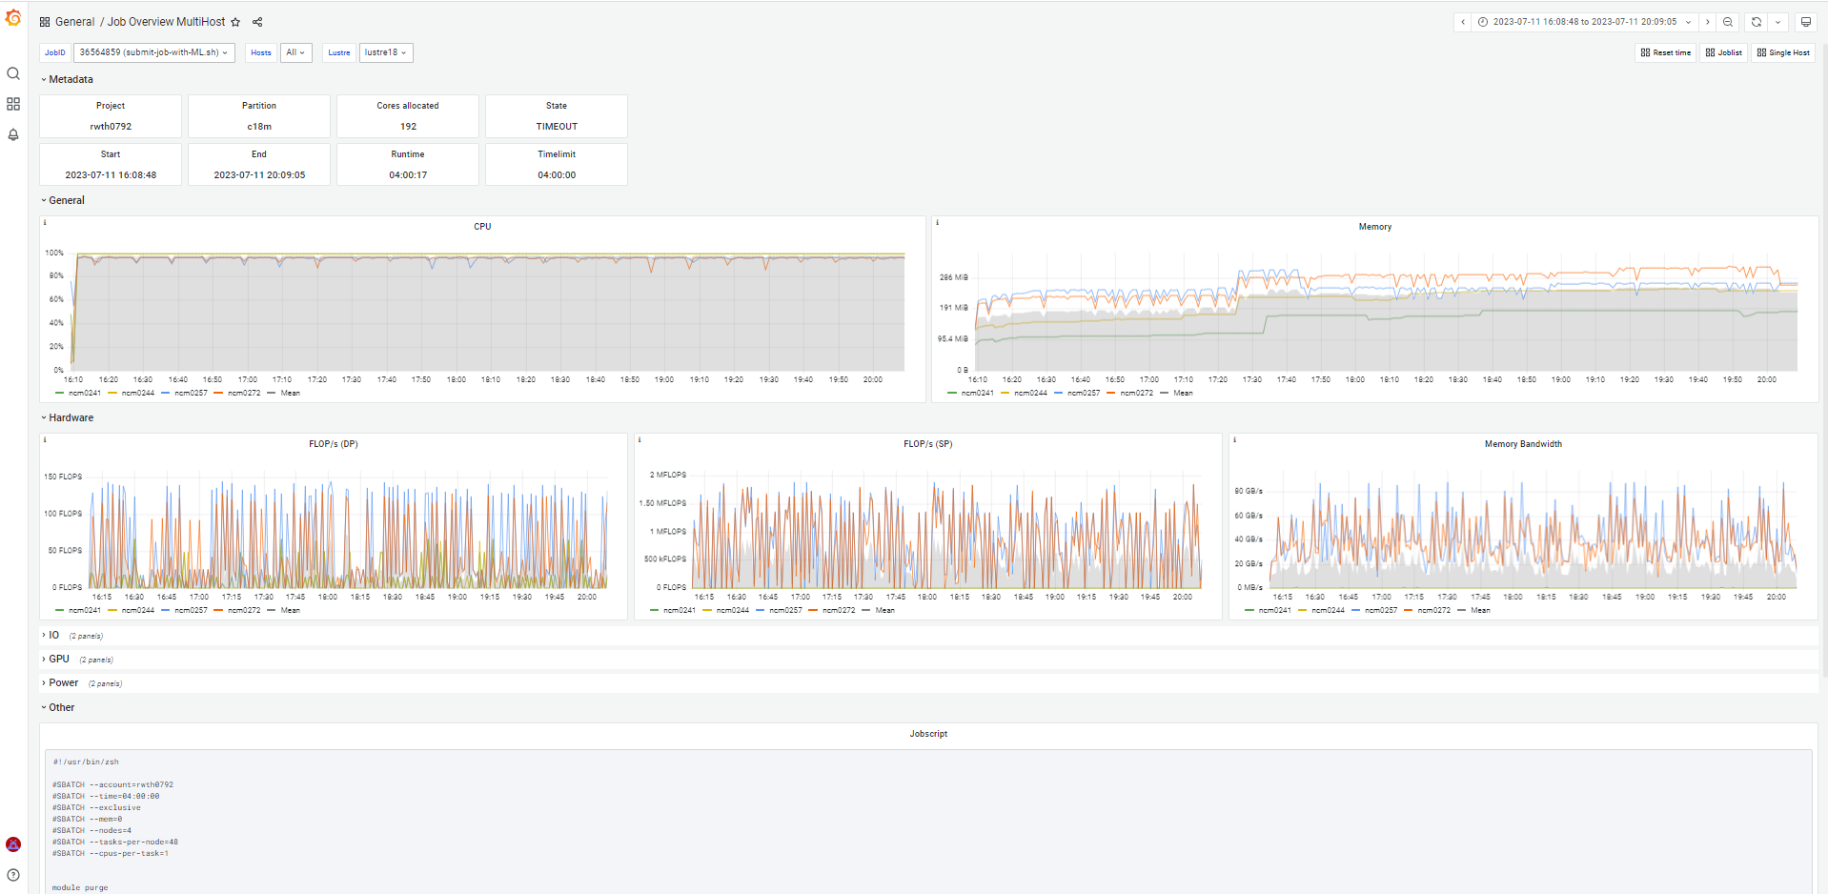Click the Reset time link button
The image size is (1828, 894).
pyautogui.click(x=1666, y=52)
